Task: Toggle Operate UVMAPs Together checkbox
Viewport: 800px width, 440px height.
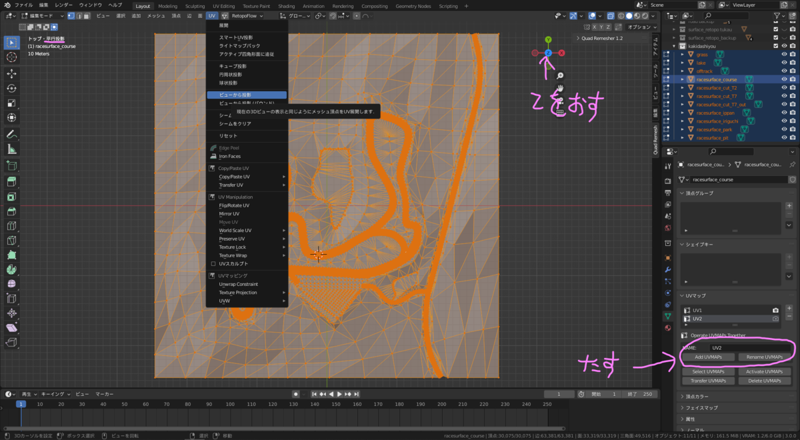Action: [684, 335]
